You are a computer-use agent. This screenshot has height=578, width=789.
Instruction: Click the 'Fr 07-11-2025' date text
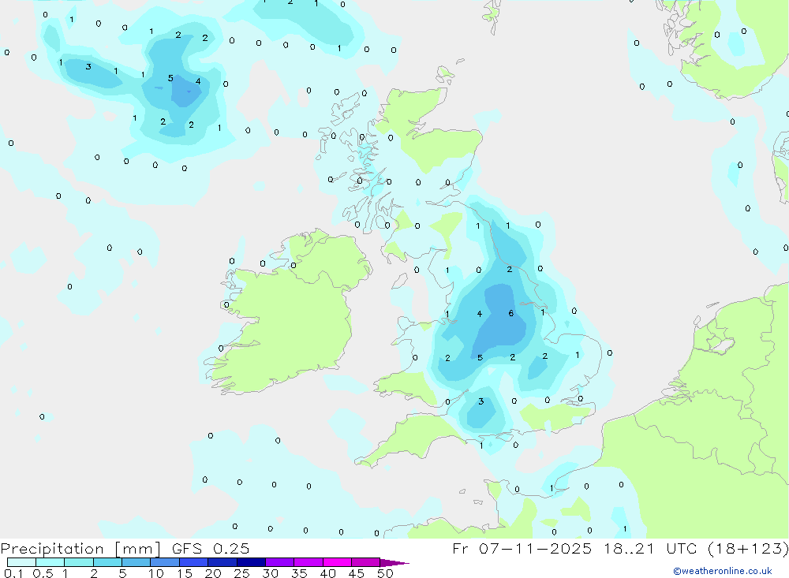click(x=522, y=549)
